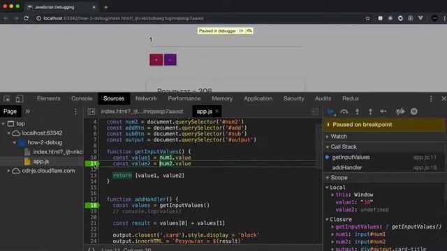Open DevTools customize menu
The height and width of the screenshot is (251, 447).
click(x=431, y=99)
